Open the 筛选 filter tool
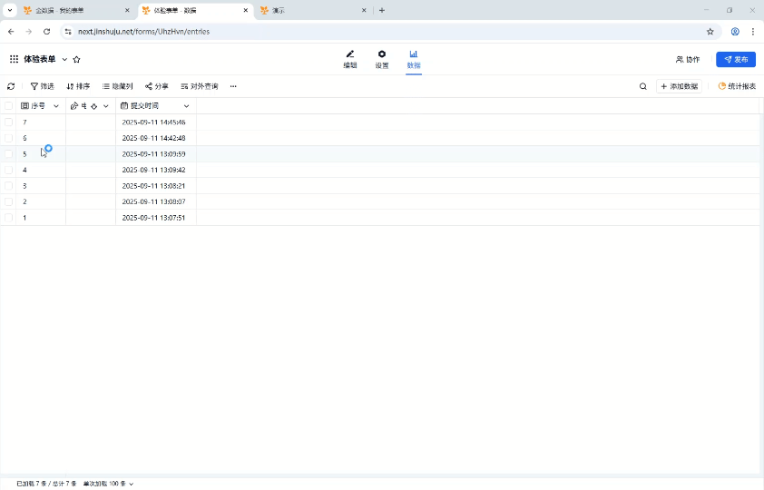The width and height of the screenshot is (764, 490). 42,86
